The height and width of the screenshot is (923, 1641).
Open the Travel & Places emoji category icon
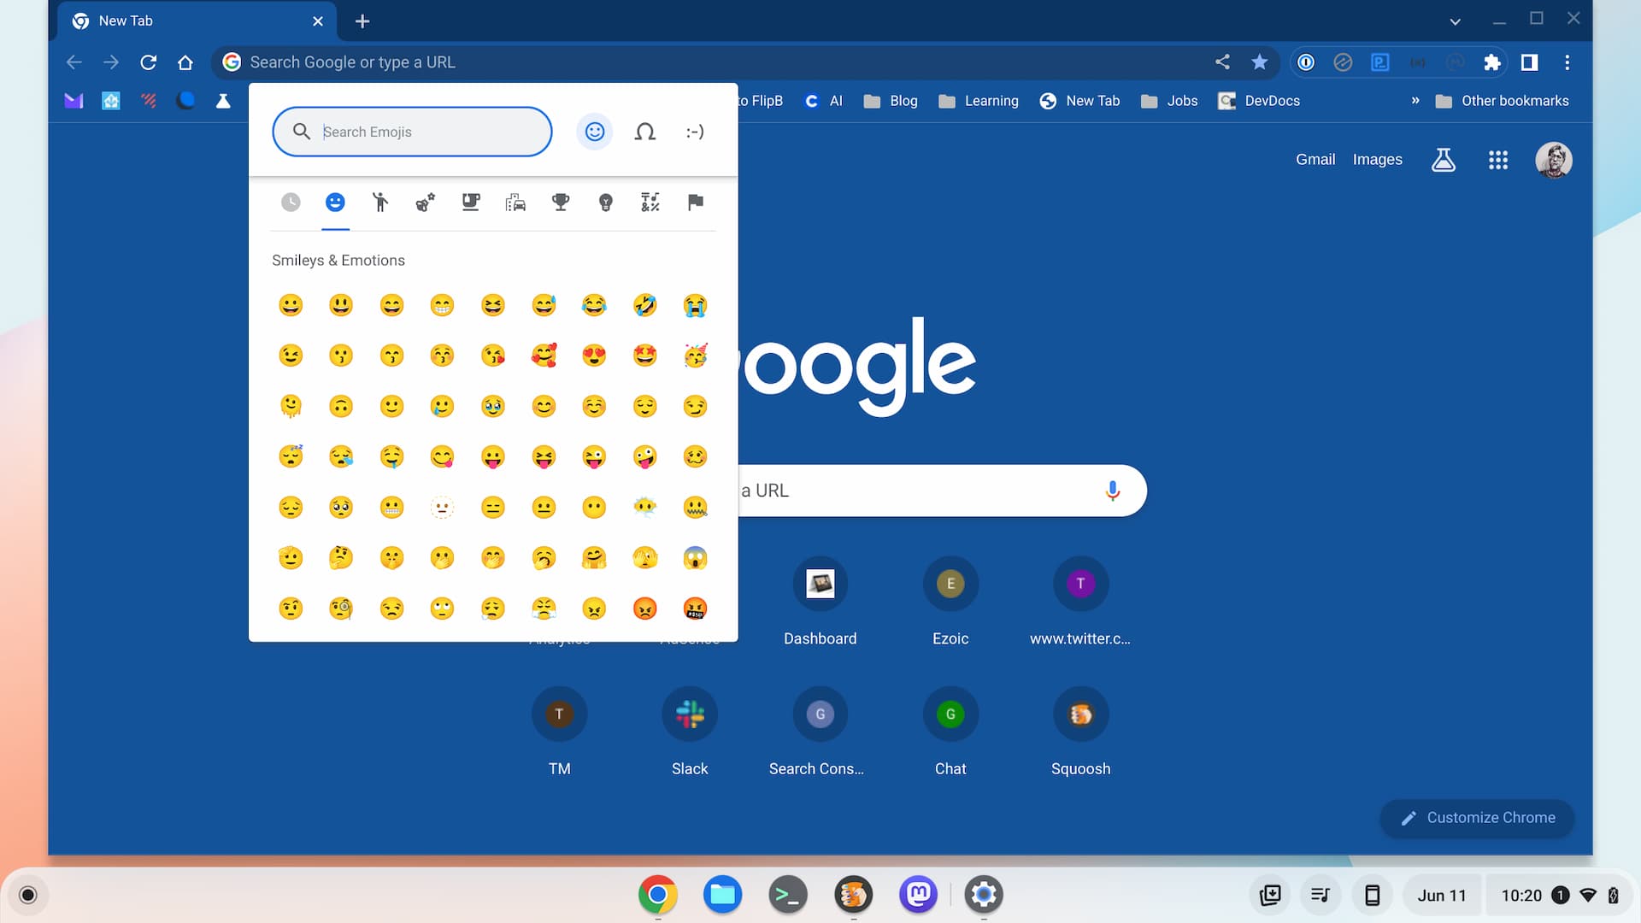(x=516, y=202)
